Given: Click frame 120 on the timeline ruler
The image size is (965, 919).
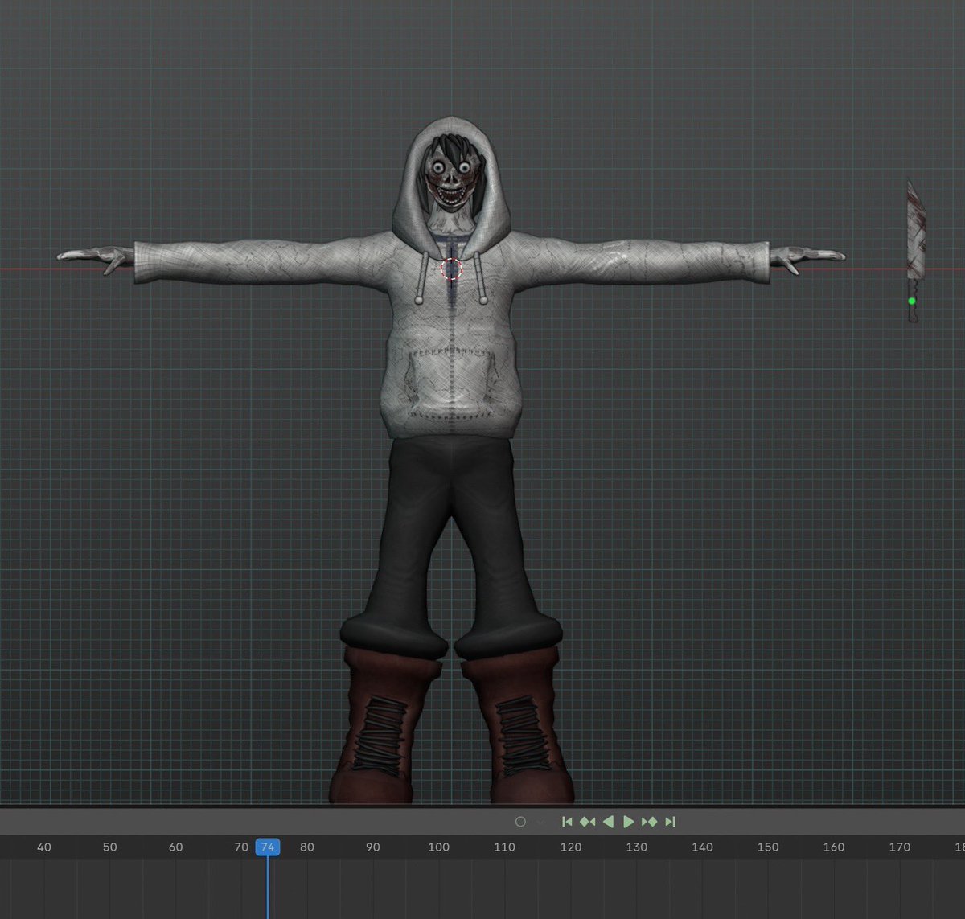Looking at the screenshot, I should [x=570, y=847].
